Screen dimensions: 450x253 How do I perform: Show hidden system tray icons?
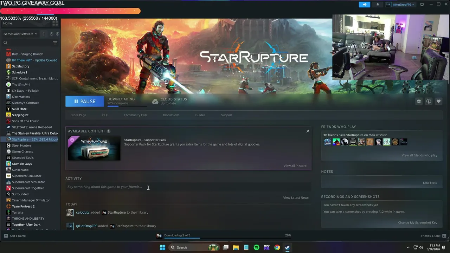point(408,247)
